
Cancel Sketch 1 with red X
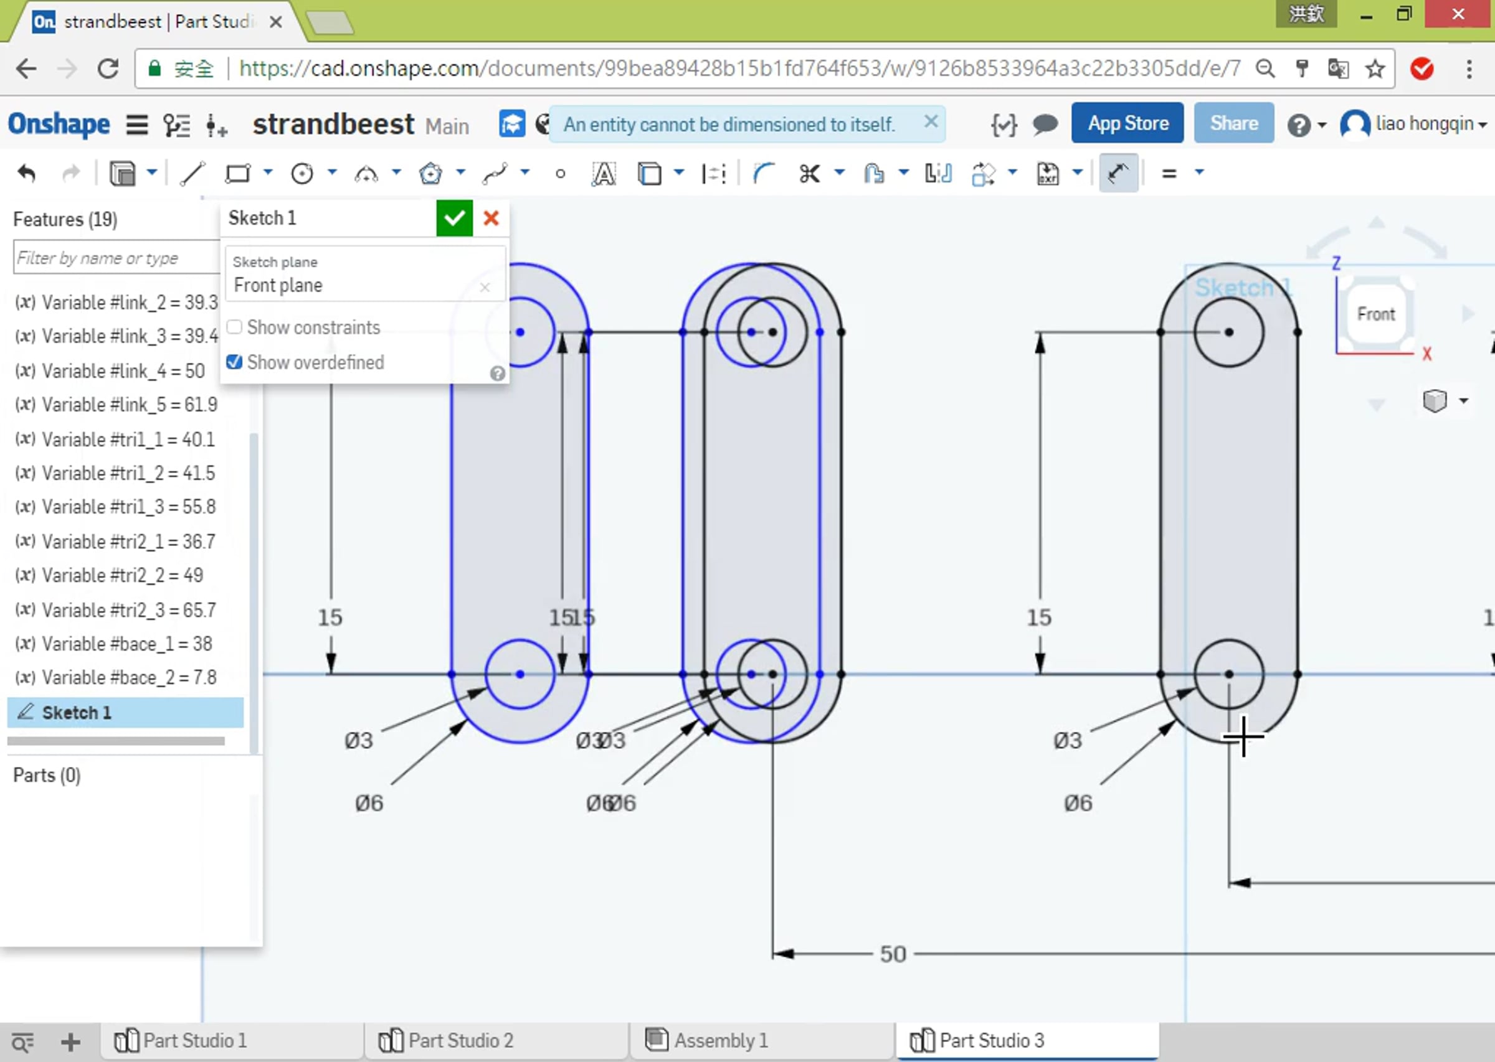pyautogui.click(x=491, y=219)
